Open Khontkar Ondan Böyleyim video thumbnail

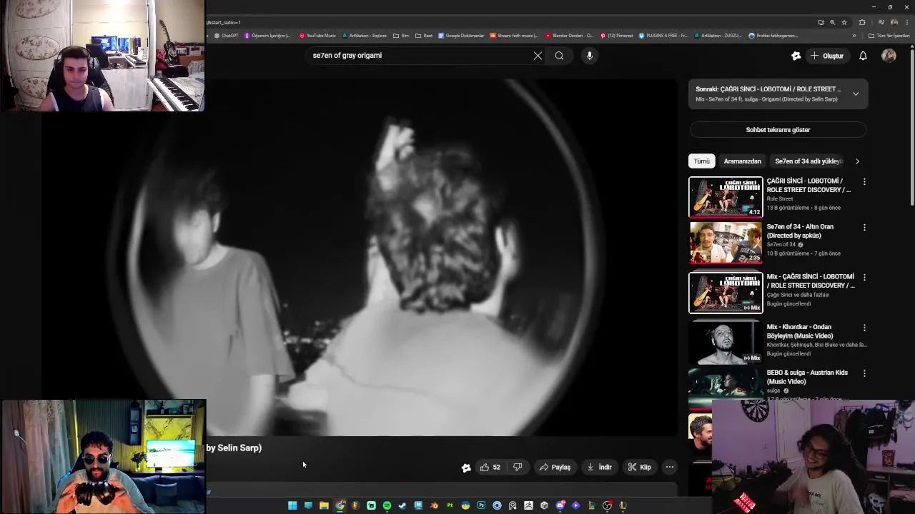click(x=726, y=343)
